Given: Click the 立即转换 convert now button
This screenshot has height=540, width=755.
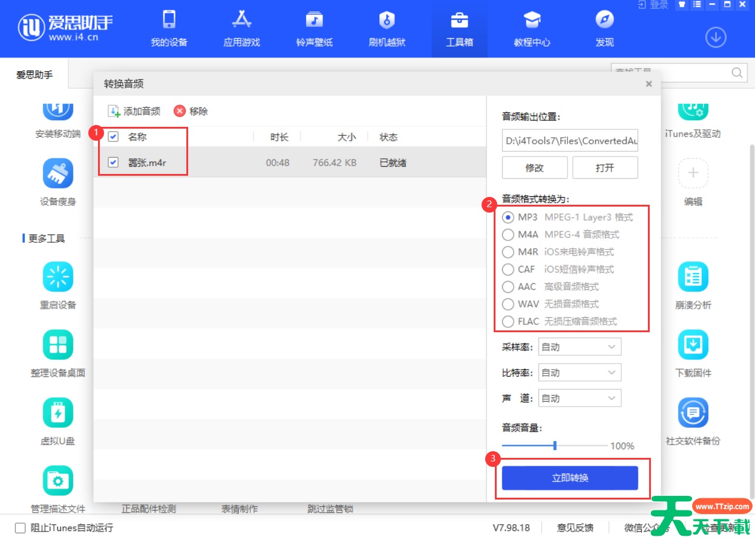Looking at the screenshot, I should pos(570,478).
